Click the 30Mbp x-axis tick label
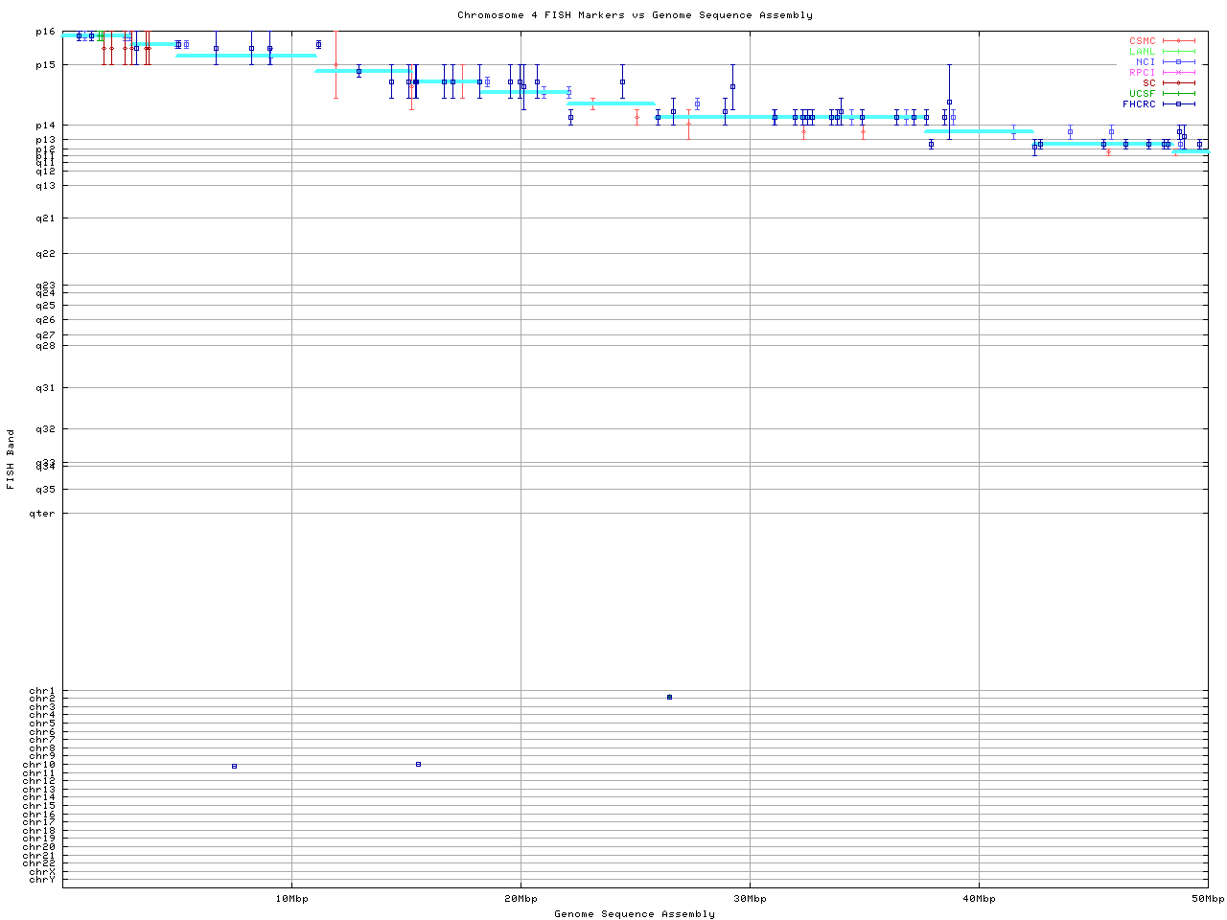Screen dimensions: 1227x920 [750, 899]
